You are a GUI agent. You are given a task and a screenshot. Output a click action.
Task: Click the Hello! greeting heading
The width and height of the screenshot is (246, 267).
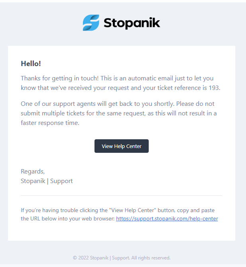point(31,64)
